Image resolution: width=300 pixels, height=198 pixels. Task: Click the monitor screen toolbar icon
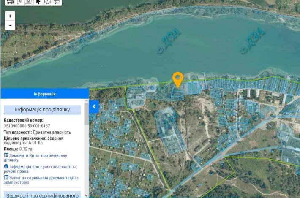(x=47, y=2)
